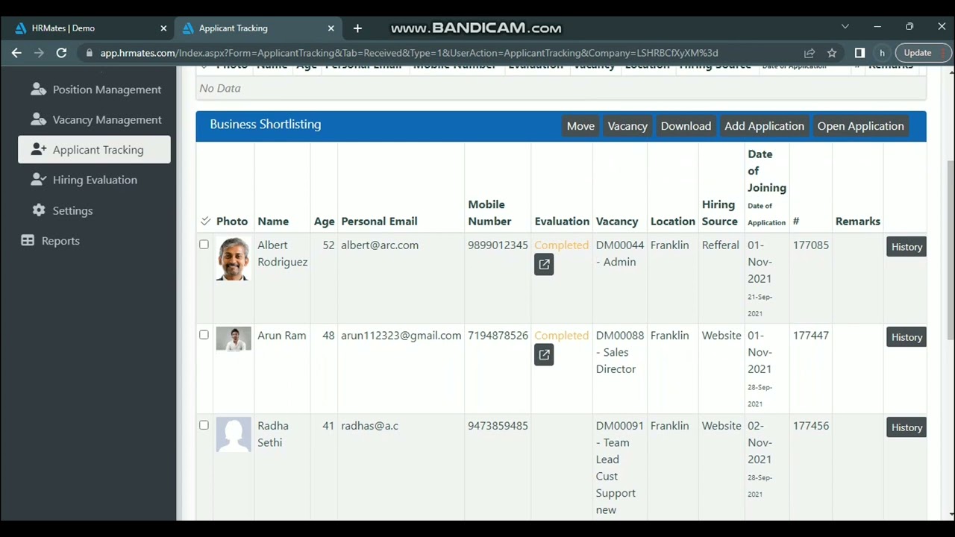Click the share page icon in address bar
955x537 pixels.
(809, 53)
